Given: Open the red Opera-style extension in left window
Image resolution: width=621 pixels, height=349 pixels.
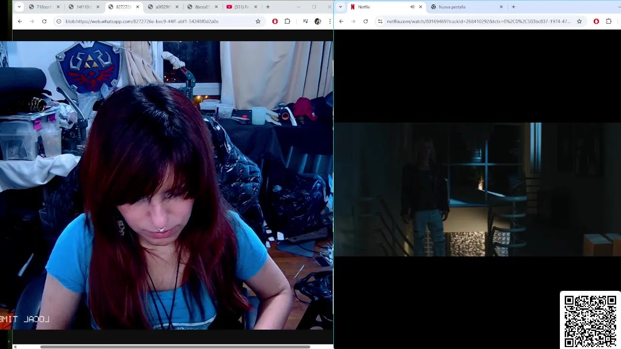Looking at the screenshot, I should click(275, 21).
